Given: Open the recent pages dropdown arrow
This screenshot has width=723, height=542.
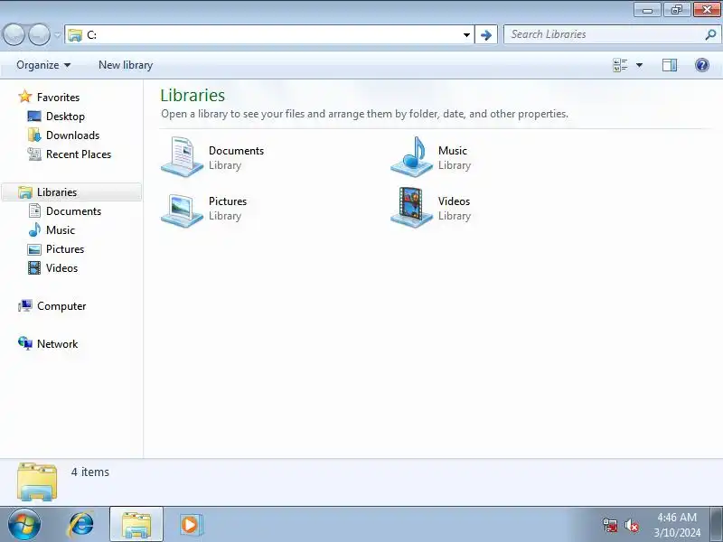Looking at the screenshot, I should [x=58, y=35].
